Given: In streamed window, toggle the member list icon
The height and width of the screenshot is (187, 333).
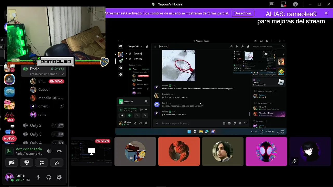Looking at the screenshot, I should click(248, 46).
